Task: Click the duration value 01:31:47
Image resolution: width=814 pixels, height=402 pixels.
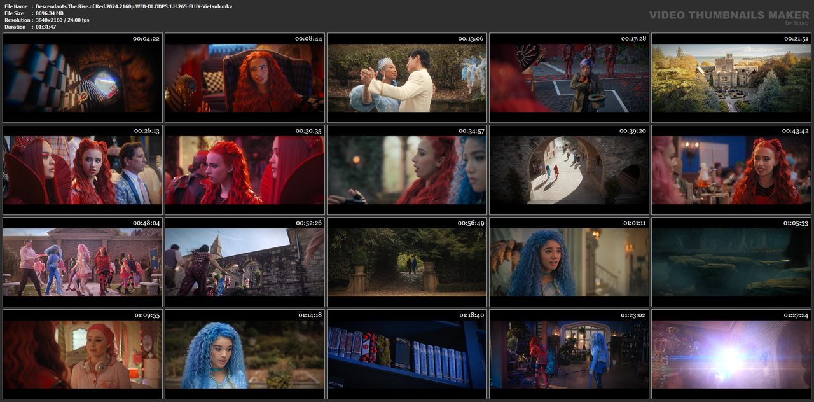Action: click(46, 27)
